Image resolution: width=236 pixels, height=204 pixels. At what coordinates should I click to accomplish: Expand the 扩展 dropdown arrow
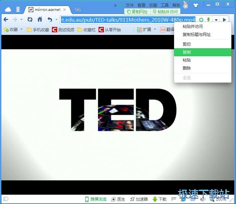[x=155, y=29]
